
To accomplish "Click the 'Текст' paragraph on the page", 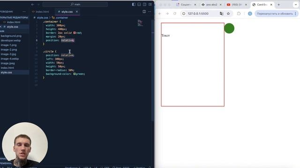I will 165,35.
